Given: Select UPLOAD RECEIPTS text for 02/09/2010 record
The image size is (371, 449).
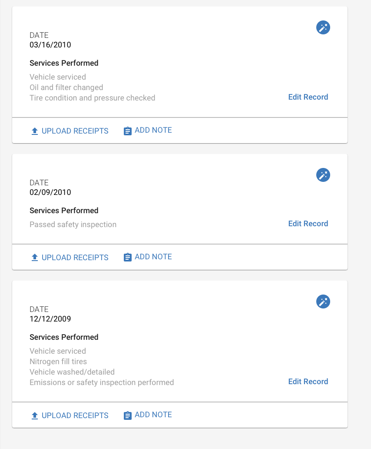Looking at the screenshot, I should pos(75,258).
